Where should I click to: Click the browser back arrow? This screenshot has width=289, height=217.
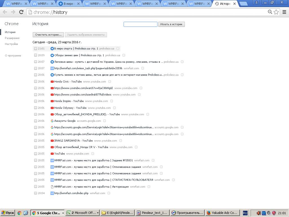5,12
